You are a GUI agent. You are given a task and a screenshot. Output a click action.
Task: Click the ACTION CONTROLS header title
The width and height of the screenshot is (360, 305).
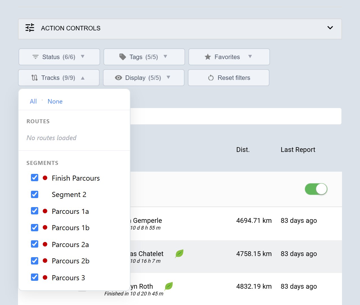[x=71, y=28]
